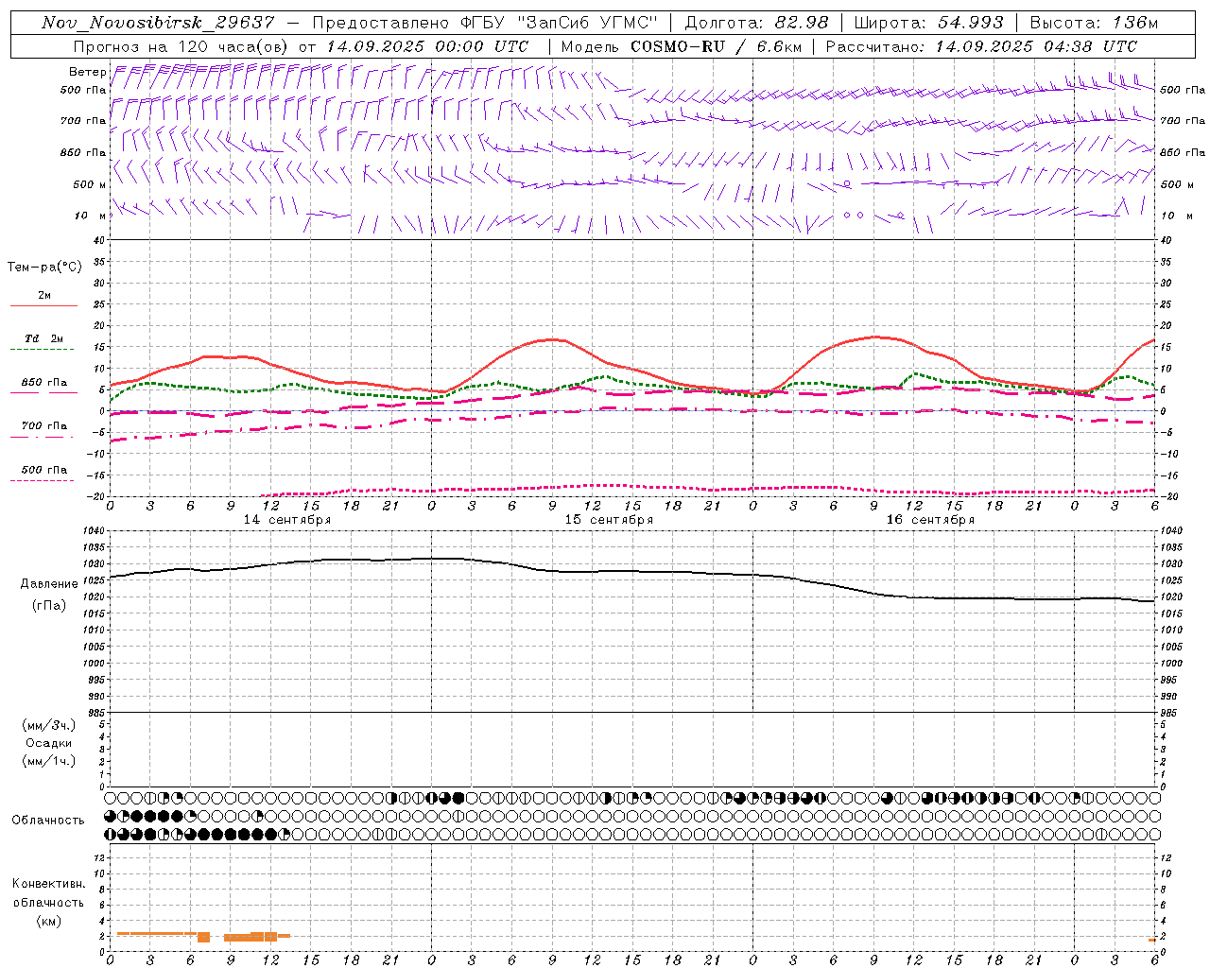The image size is (1210, 968).
Task: Click the 2м temperature legend entry
Action: pyautogui.click(x=43, y=296)
